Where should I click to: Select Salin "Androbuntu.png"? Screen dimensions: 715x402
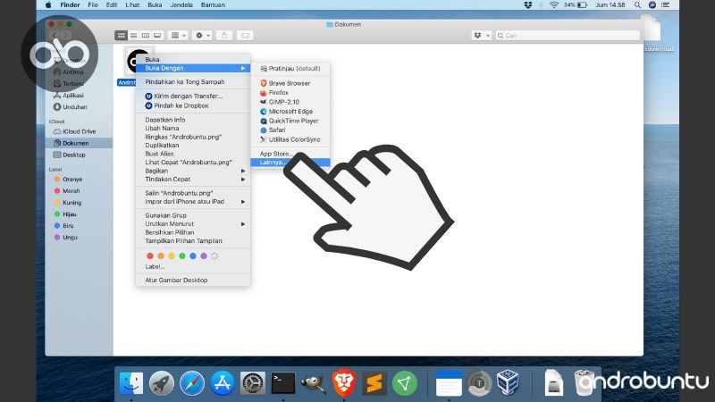(x=193, y=193)
